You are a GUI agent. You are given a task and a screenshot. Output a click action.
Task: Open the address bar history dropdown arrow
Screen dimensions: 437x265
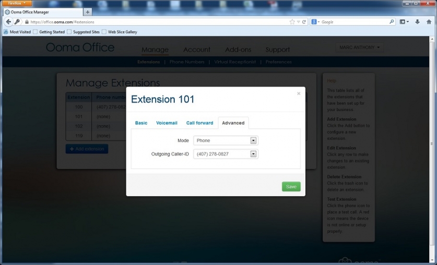[298, 22]
